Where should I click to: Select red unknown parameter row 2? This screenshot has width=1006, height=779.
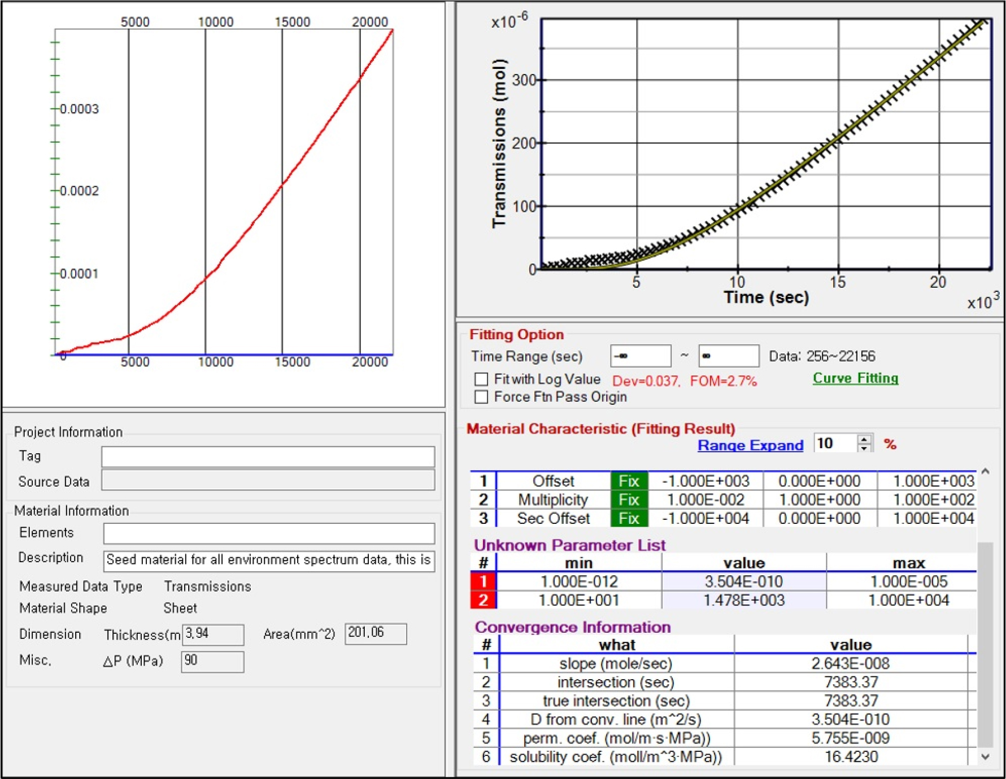coord(483,600)
